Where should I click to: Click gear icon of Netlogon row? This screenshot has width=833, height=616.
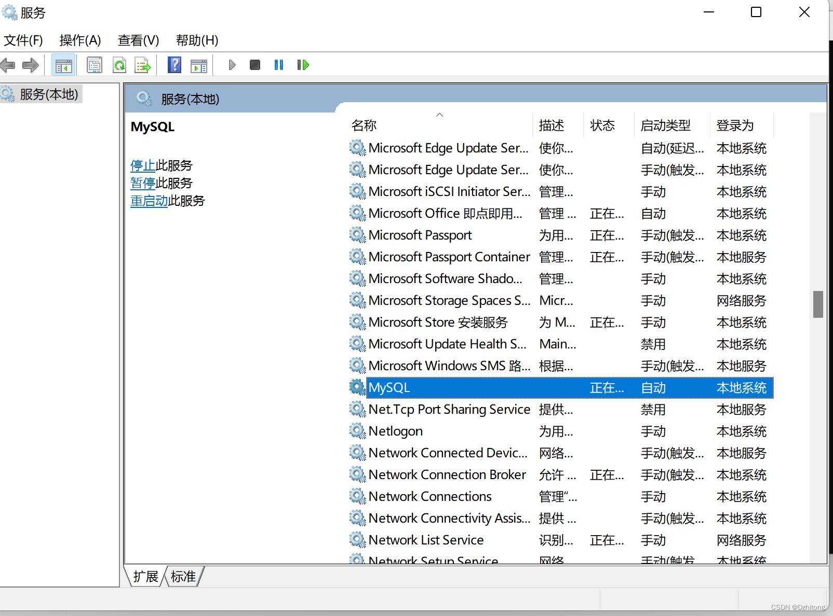coord(357,431)
